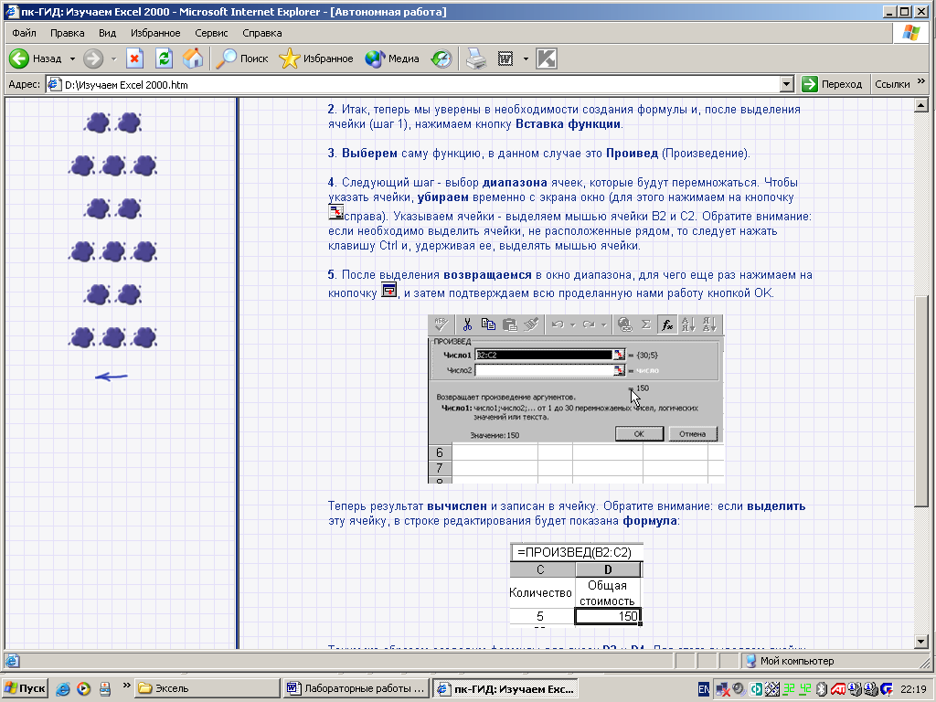The width and height of the screenshot is (936, 702).
Task: Open the Поиск search pane
Action: tap(241, 58)
